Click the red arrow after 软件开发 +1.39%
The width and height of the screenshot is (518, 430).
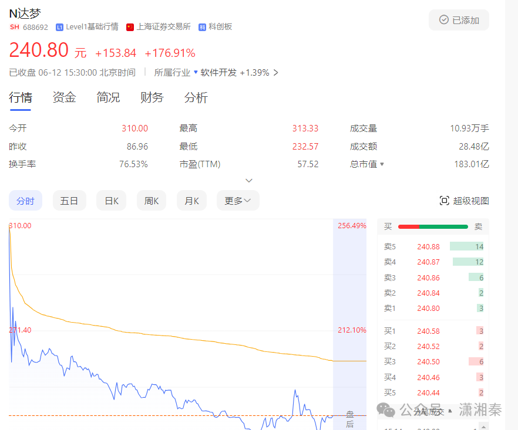click(x=276, y=73)
